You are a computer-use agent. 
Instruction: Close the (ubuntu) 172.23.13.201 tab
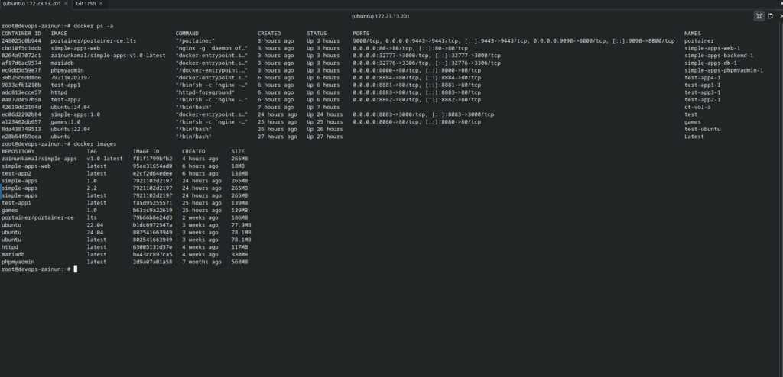click(66, 5)
